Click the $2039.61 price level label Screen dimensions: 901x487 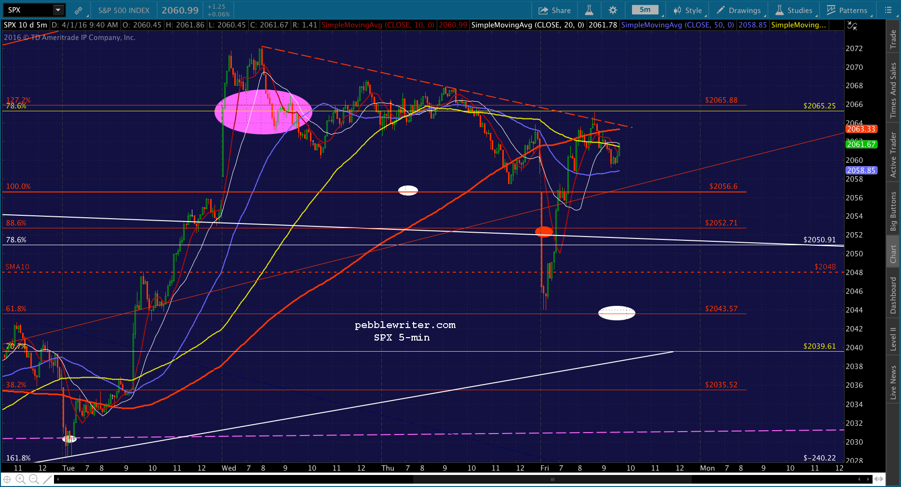click(x=820, y=346)
